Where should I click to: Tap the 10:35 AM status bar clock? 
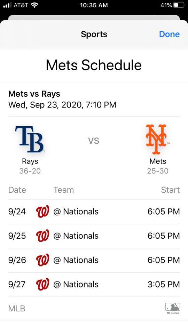[x=94, y=5]
